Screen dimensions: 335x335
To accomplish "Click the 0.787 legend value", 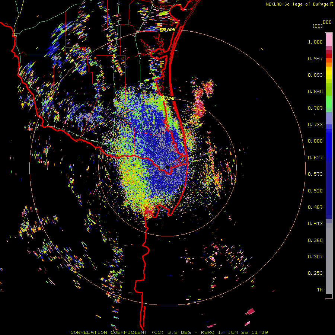I will click(x=315, y=108).
